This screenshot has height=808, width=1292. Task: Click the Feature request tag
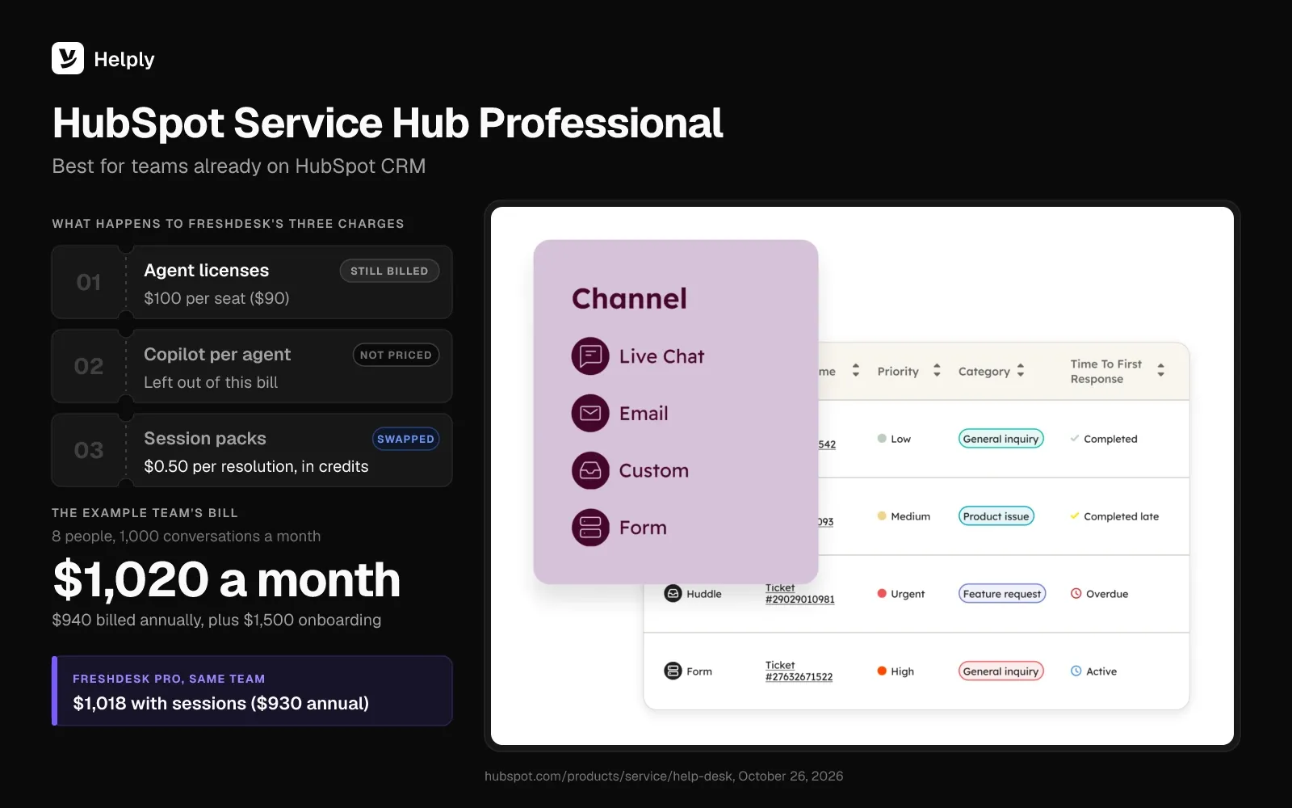[x=1002, y=594]
